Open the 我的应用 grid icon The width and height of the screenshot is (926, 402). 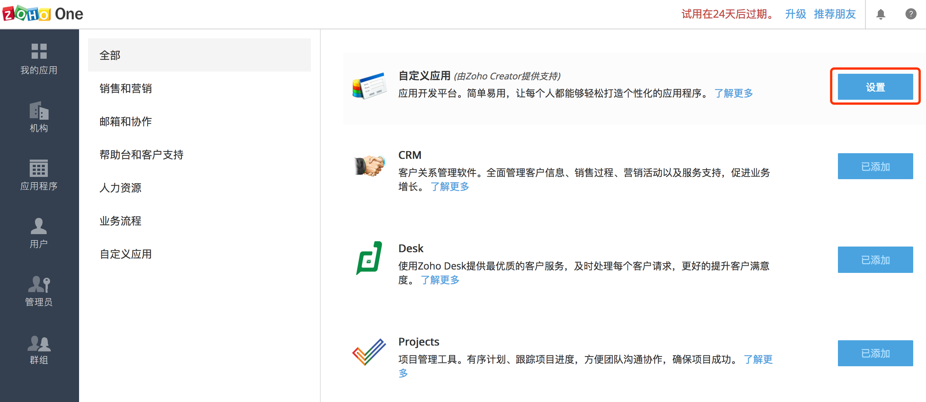click(x=39, y=52)
